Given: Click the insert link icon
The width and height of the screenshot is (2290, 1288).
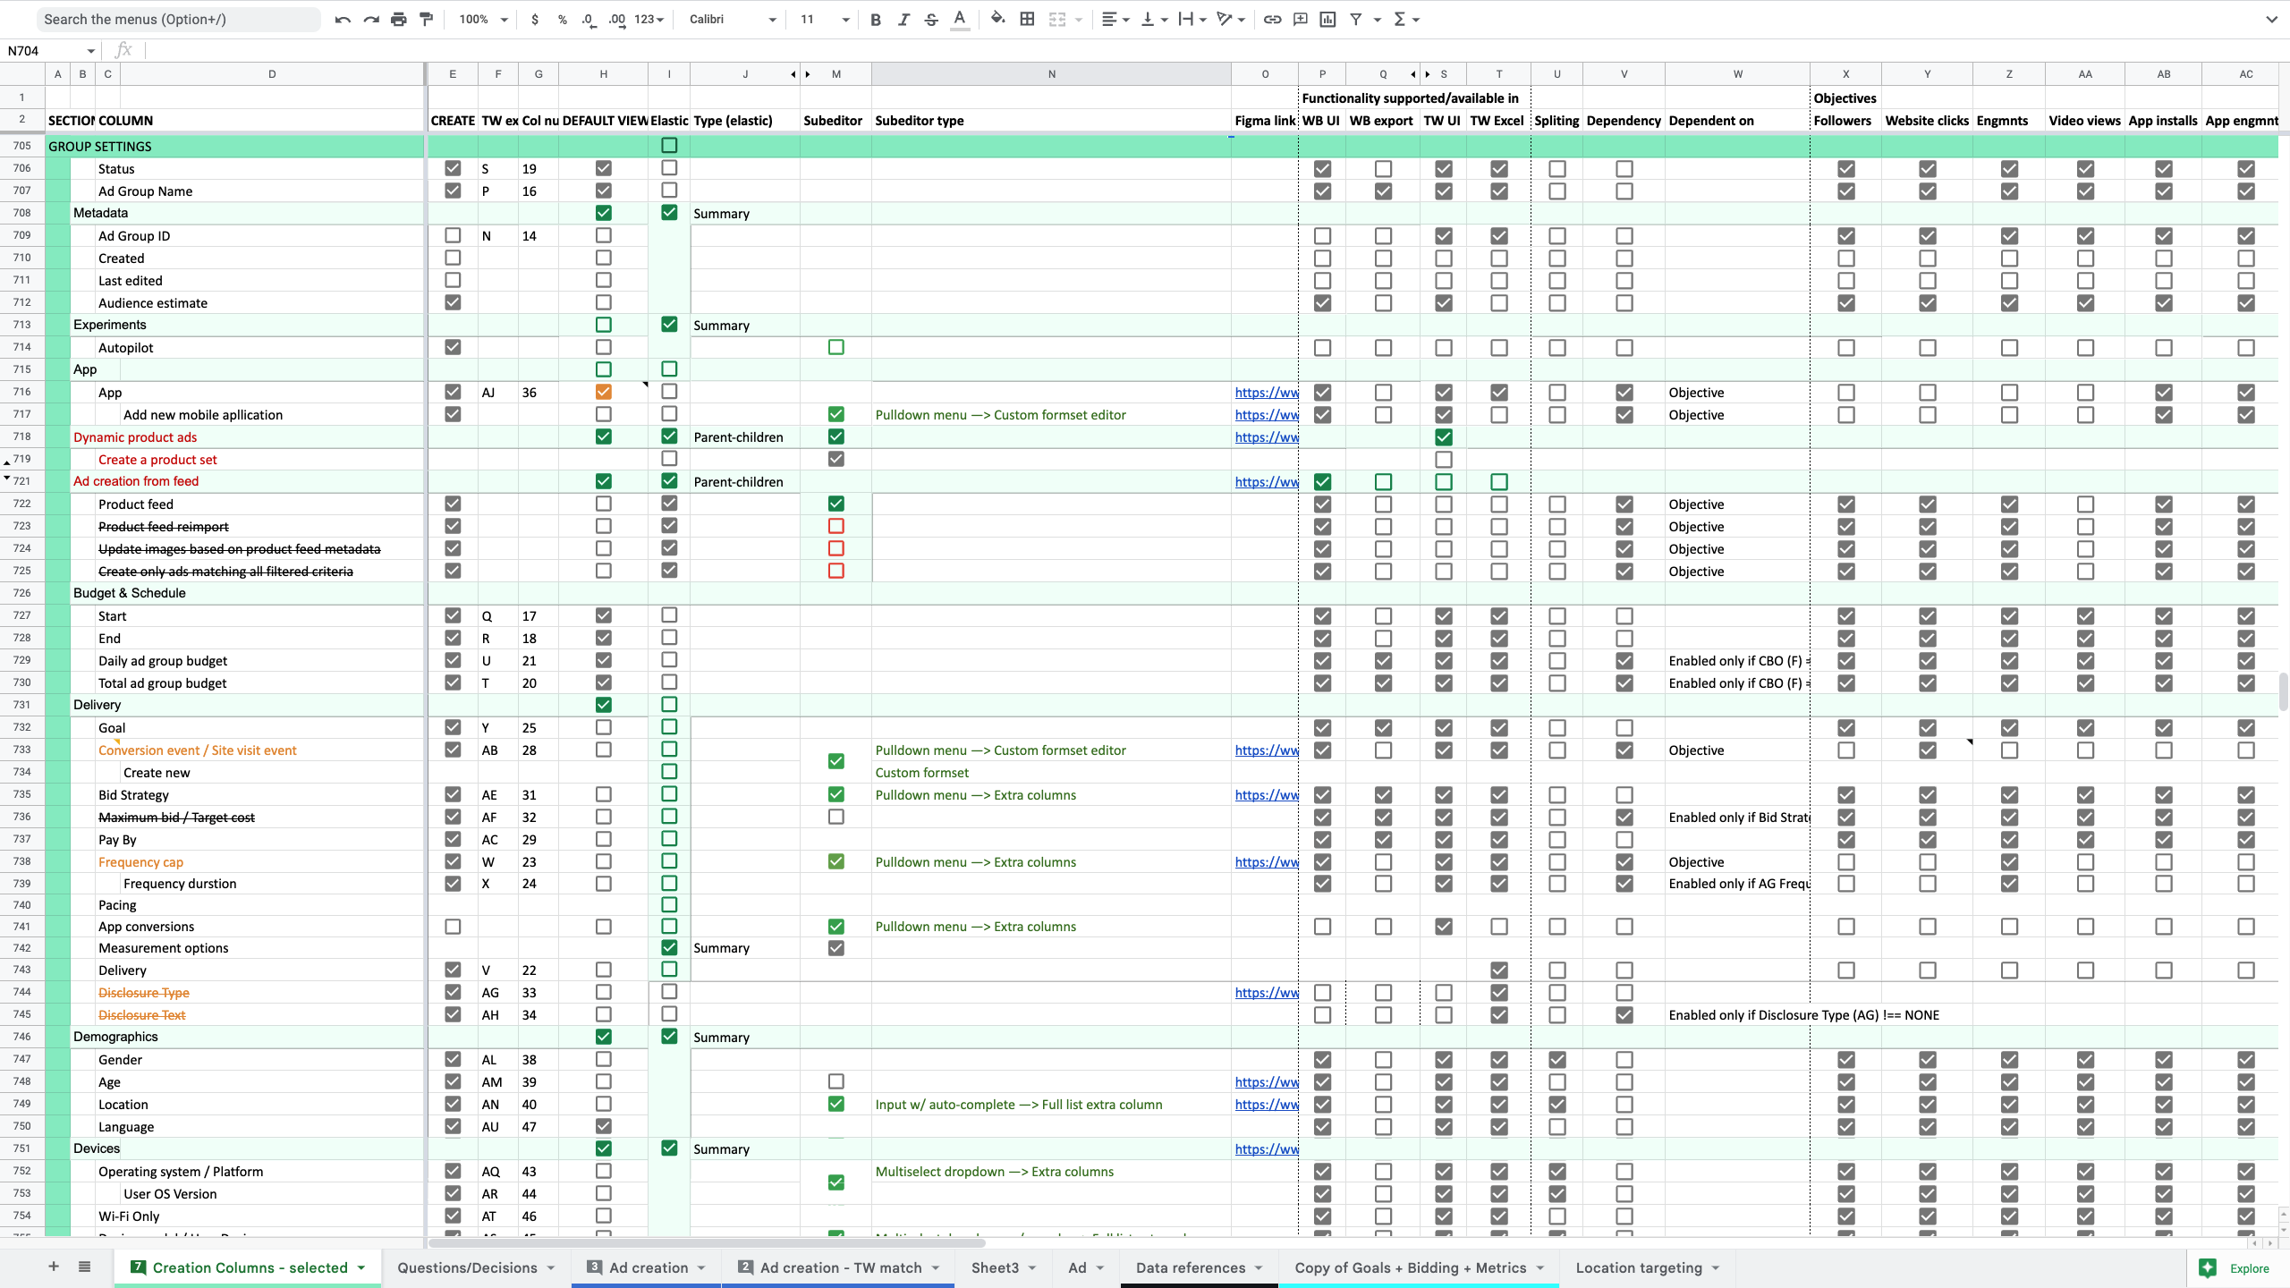Looking at the screenshot, I should (1272, 19).
